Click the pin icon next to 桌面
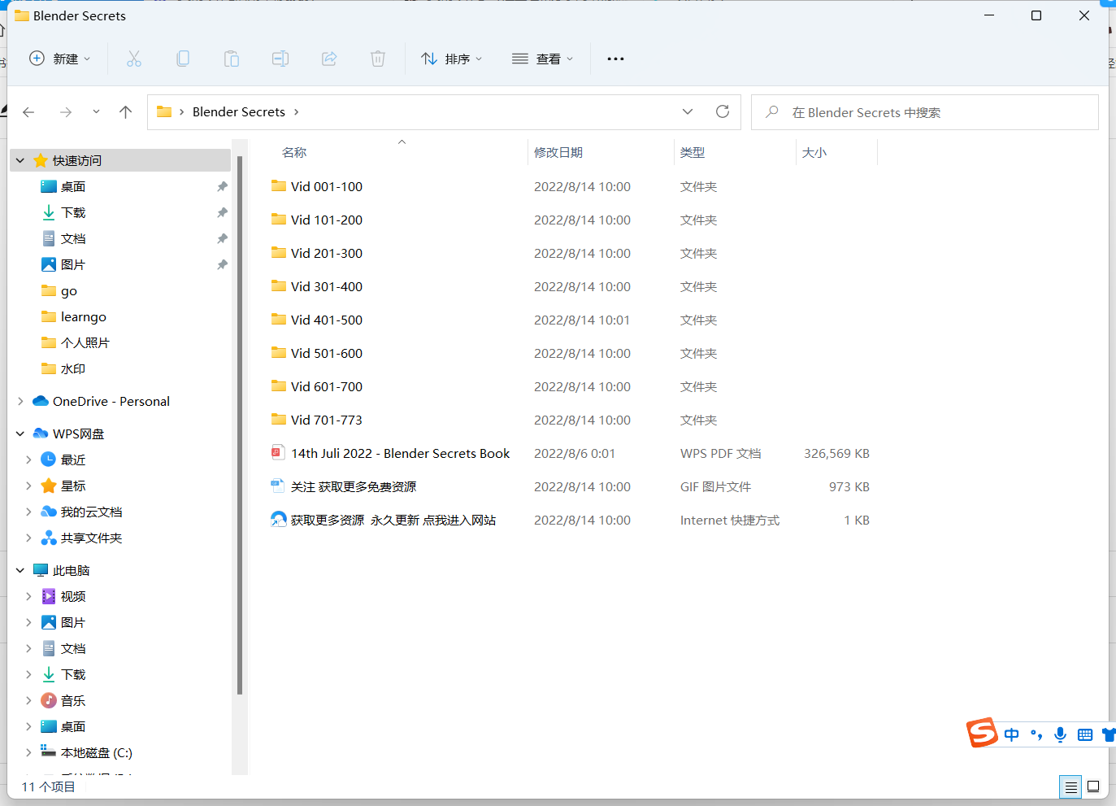The height and width of the screenshot is (806, 1116). pyautogui.click(x=222, y=186)
